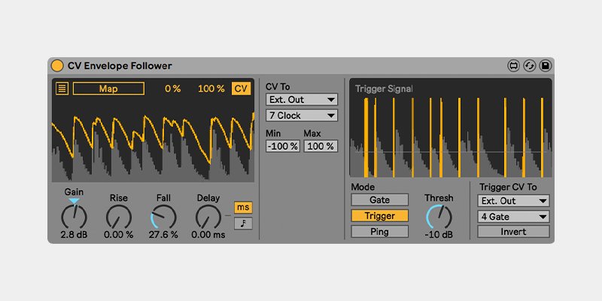Switch delay to synced note icon
The width and height of the screenshot is (602, 301).
point(243,223)
